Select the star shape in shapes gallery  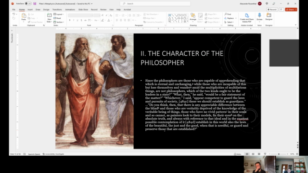click(185, 21)
